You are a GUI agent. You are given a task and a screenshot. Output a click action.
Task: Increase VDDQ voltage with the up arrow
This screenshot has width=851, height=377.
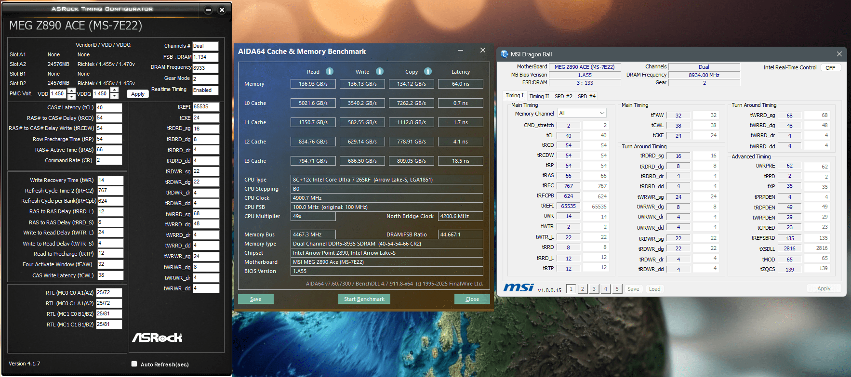(x=114, y=90)
